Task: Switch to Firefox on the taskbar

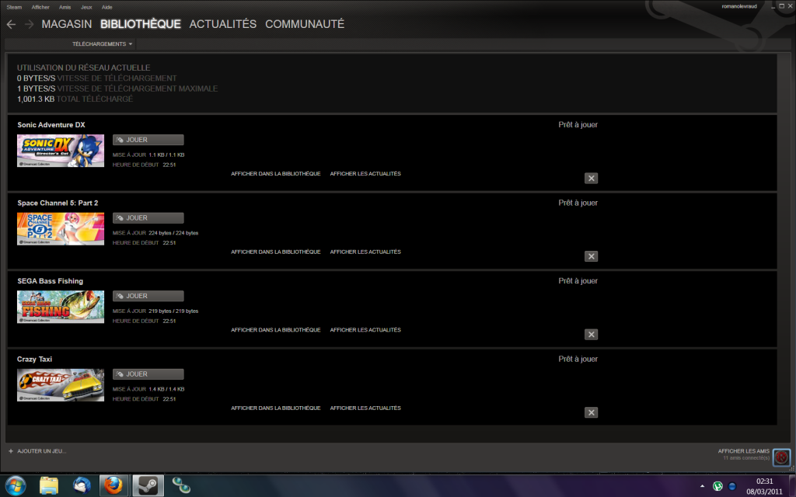Action: 113,485
